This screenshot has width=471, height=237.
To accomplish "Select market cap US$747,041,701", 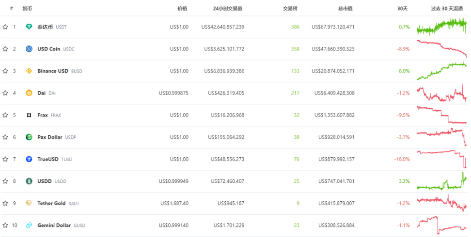I will [x=336, y=181].
